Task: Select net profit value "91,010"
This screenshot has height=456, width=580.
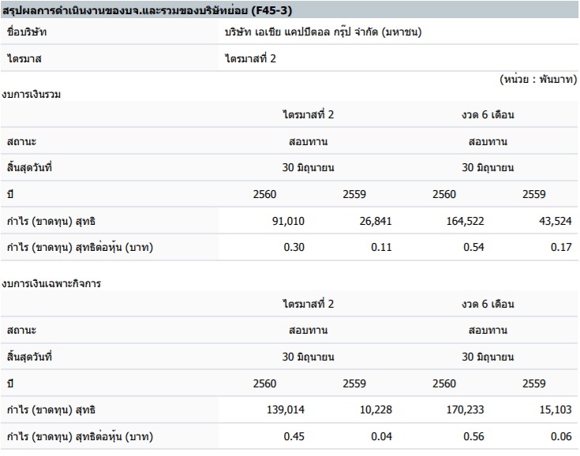Action: coord(288,221)
